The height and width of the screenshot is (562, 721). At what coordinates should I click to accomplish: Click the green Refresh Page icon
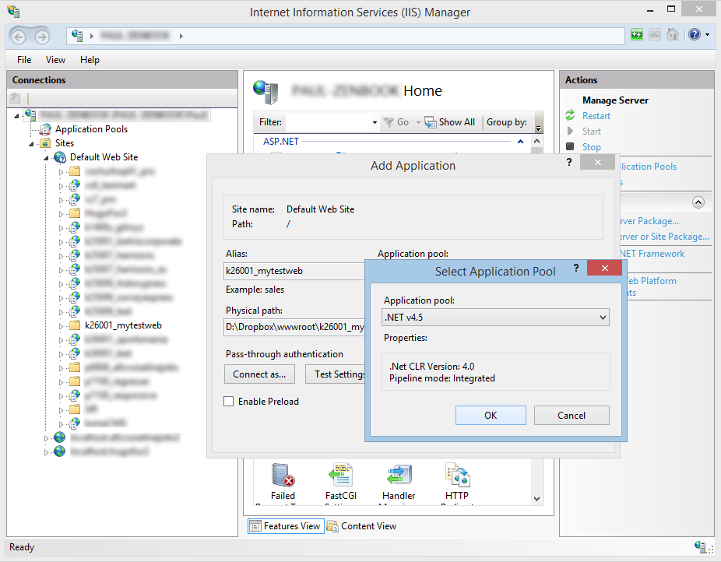637,34
